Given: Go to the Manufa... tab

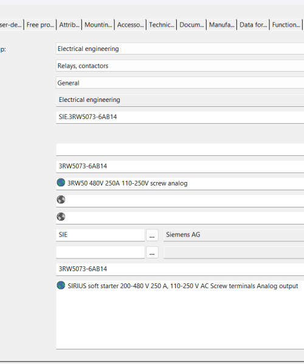Looking at the screenshot, I should (222, 25).
